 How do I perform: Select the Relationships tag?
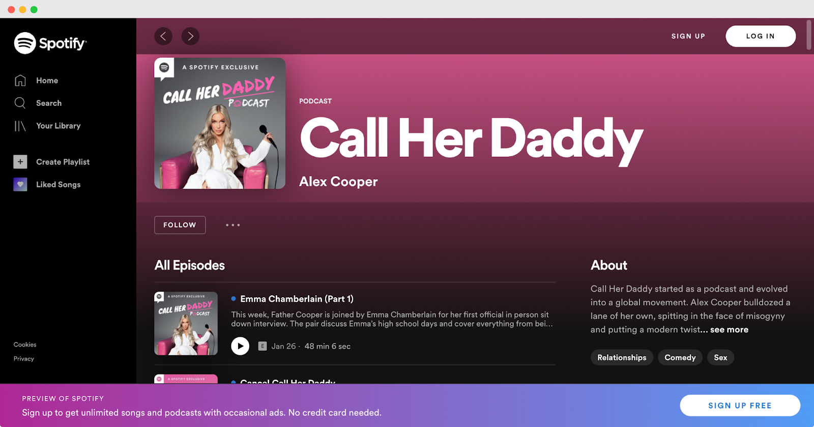point(622,357)
